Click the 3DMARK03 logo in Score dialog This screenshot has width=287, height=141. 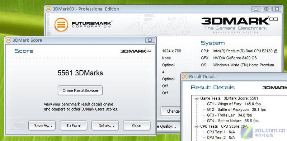tap(136, 51)
